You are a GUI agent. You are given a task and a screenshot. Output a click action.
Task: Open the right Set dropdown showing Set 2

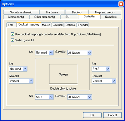(x=101, y=69)
